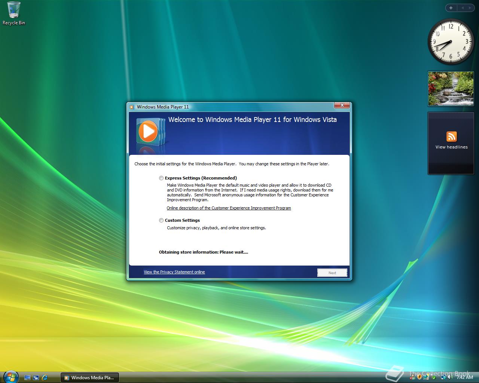Open the network connection tray icon
The height and width of the screenshot is (383, 479).
click(x=443, y=377)
